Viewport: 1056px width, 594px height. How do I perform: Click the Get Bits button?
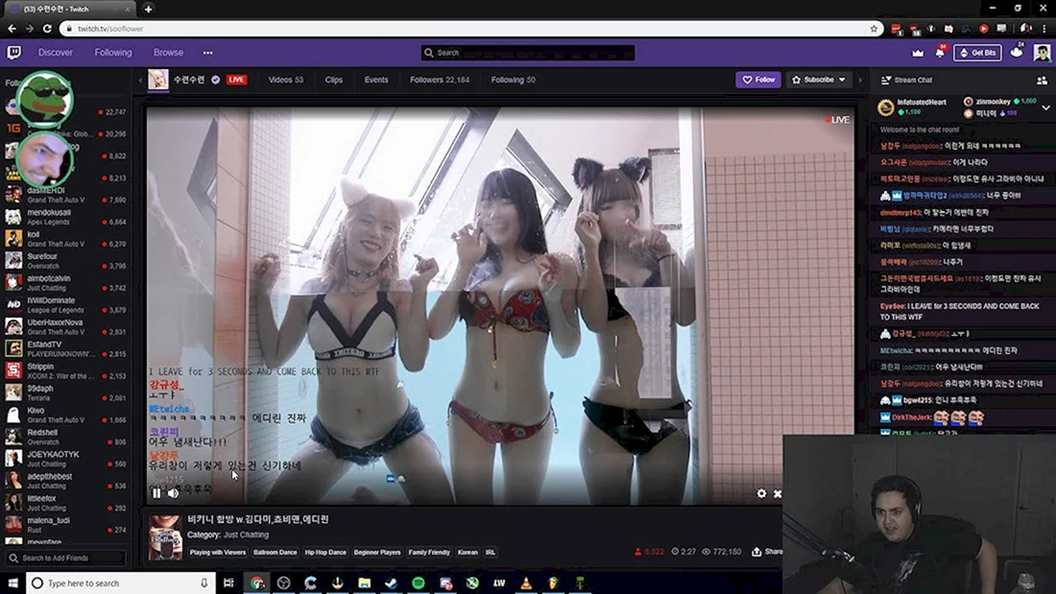(x=977, y=53)
